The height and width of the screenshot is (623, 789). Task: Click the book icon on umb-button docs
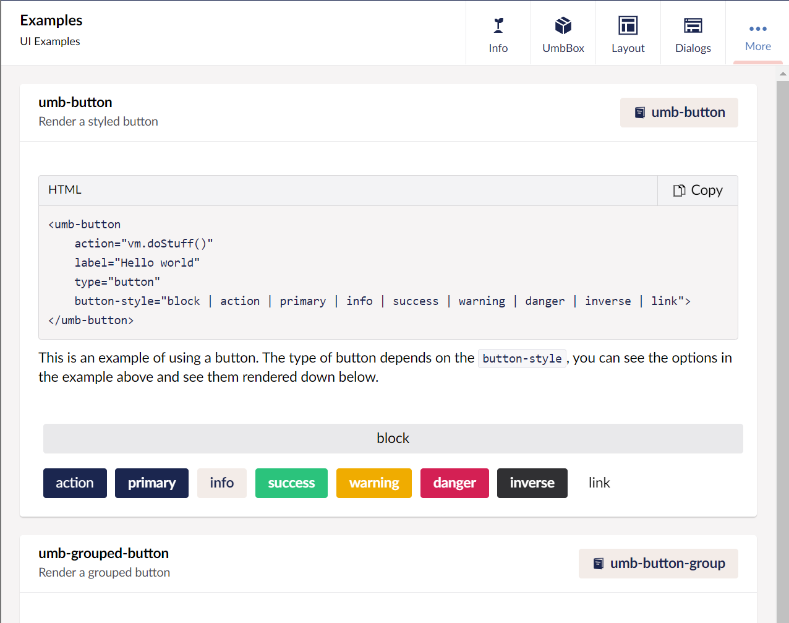click(x=640, y=113)
